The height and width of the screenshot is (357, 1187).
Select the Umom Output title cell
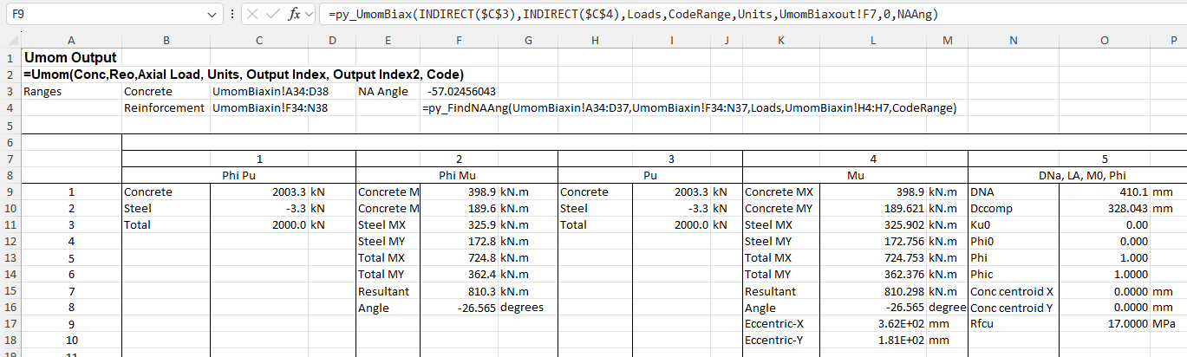pos(71,58)
